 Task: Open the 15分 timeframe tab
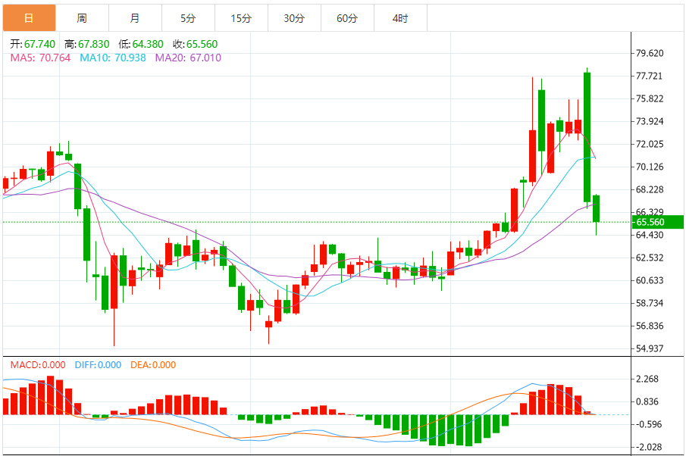tap(241, 18)
